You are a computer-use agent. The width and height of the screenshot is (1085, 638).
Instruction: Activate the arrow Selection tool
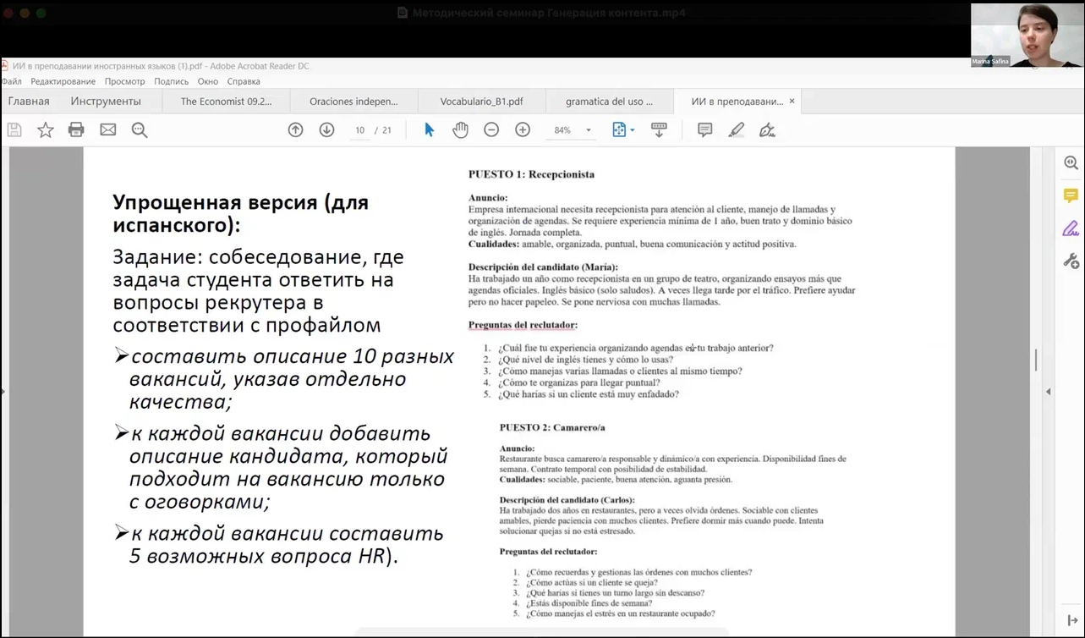coord(429,129)
